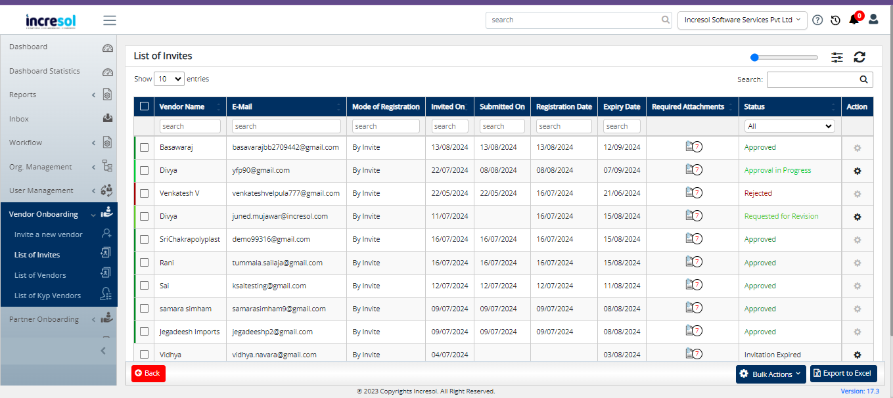Open action gear for Basawaraj row

[x=857, y=148]
